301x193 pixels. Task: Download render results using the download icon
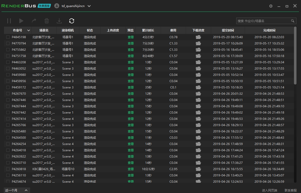(59, 21)
